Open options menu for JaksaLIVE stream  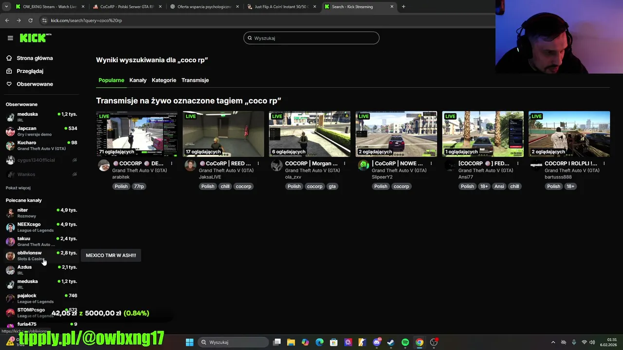[258, 164]
